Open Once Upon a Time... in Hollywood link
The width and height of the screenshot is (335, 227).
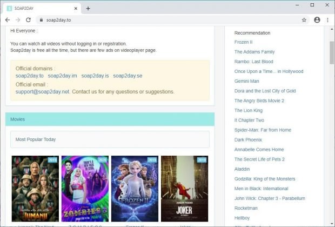point(269,71)
